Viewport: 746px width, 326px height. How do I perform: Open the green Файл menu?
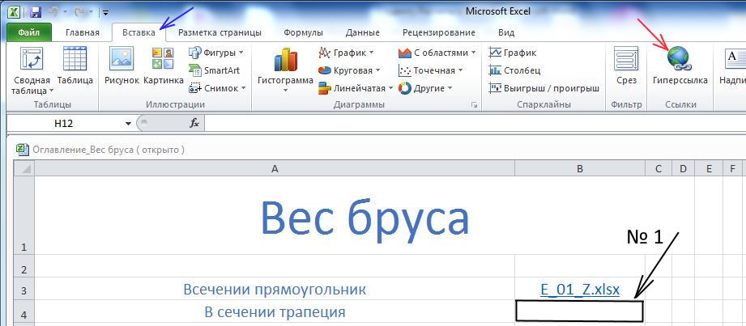coord(29,32)
